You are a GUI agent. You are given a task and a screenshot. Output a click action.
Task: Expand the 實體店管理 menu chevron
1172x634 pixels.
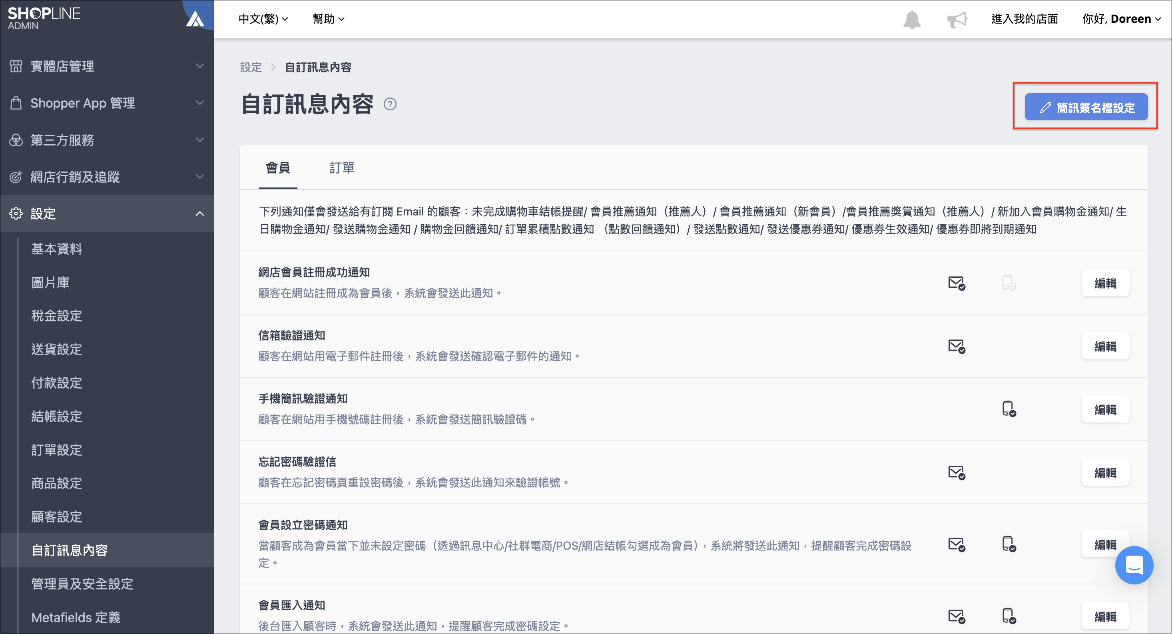(199, 66)
